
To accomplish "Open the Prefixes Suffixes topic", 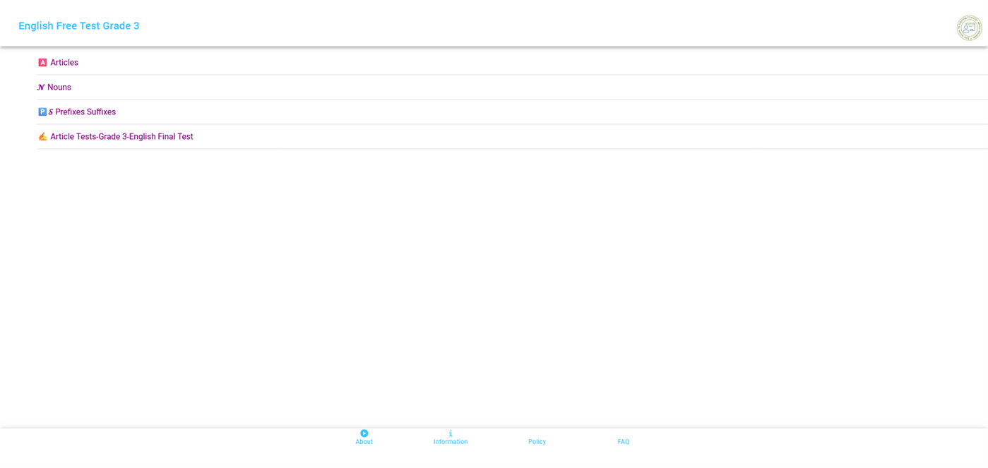I will pos(85,112).
